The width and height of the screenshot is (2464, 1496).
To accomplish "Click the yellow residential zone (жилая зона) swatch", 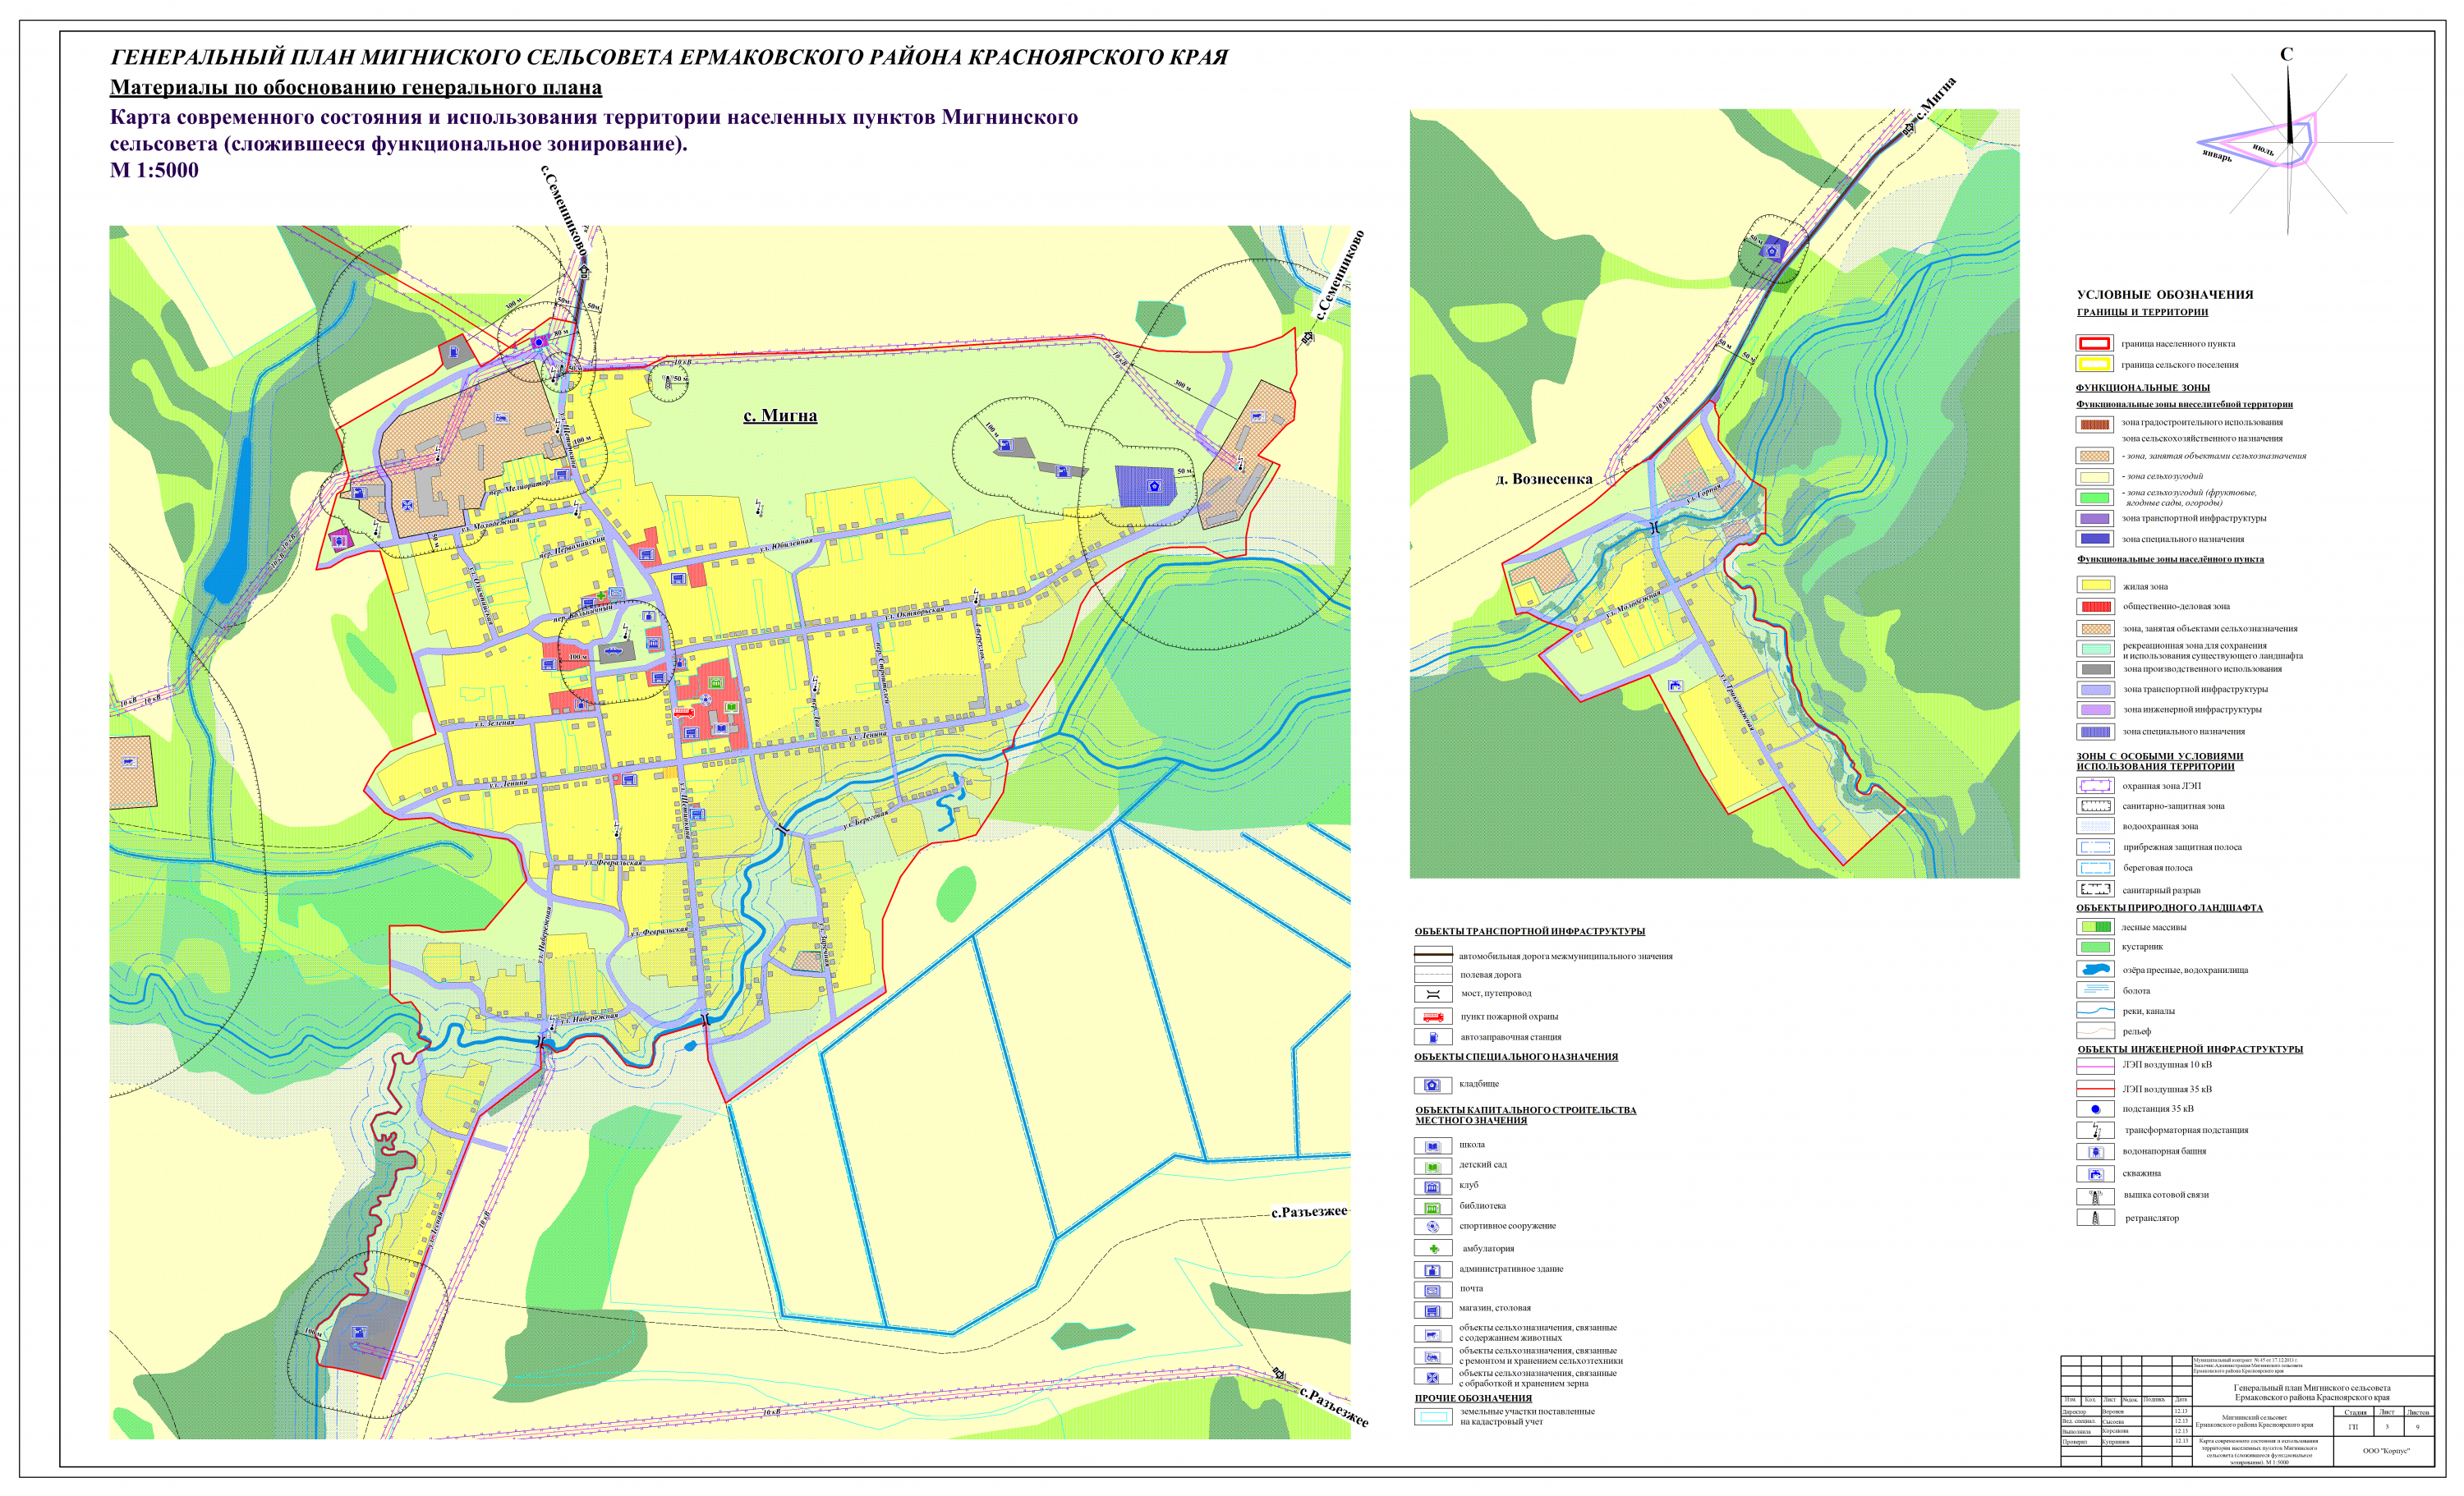I will pos(2095,586).
